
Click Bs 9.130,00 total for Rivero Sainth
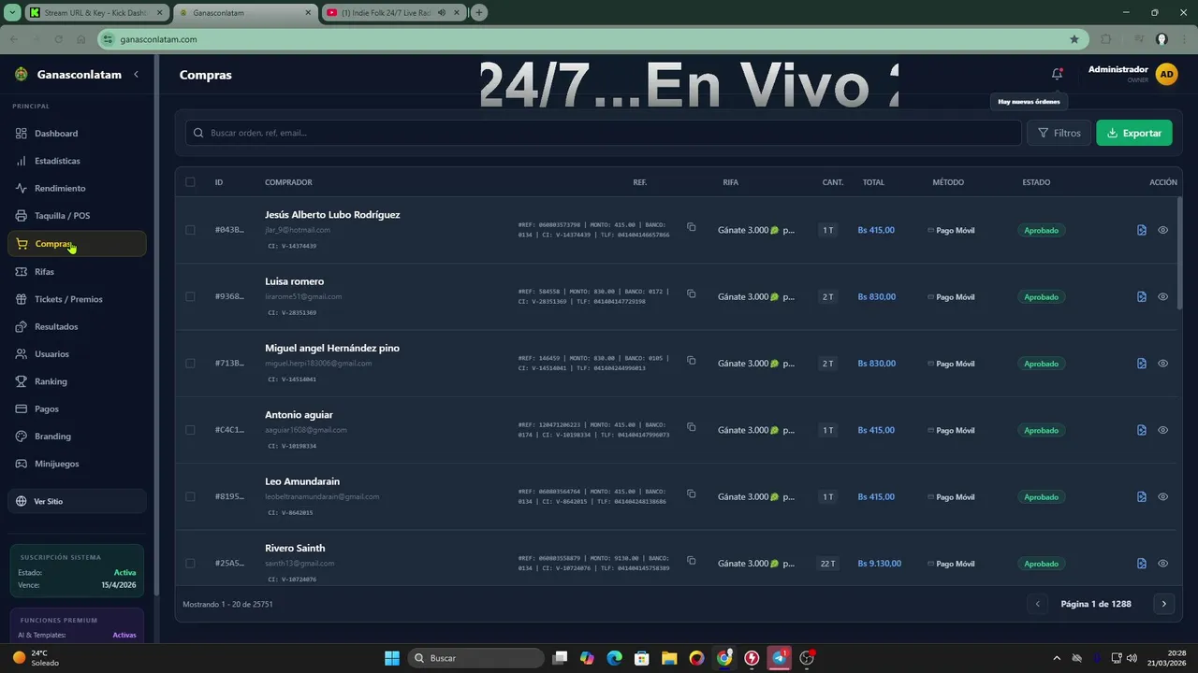pyautogui.click(x=879, y=564)
